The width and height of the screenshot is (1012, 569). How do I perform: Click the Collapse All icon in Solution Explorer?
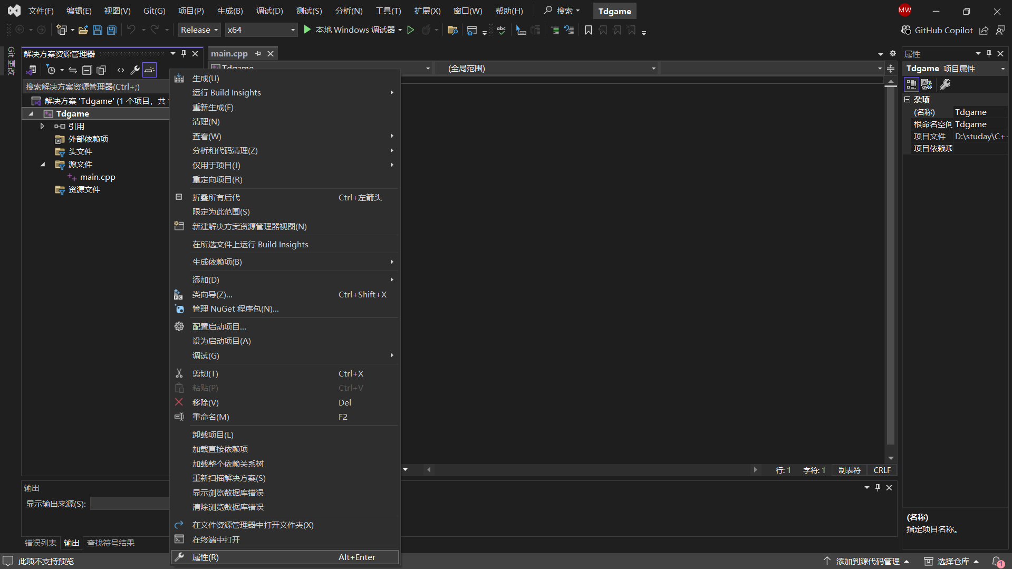click(87, 70)
